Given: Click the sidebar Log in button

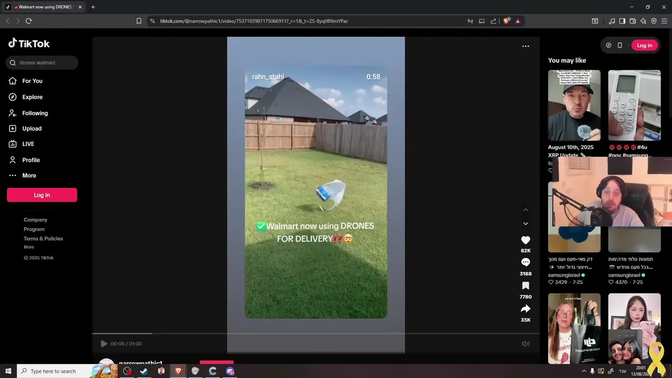Looking at the screenshot, I should (42, 195).
